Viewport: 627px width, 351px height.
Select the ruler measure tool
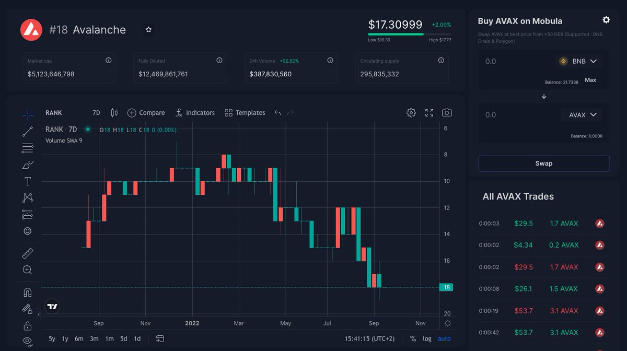click(28, 254)
